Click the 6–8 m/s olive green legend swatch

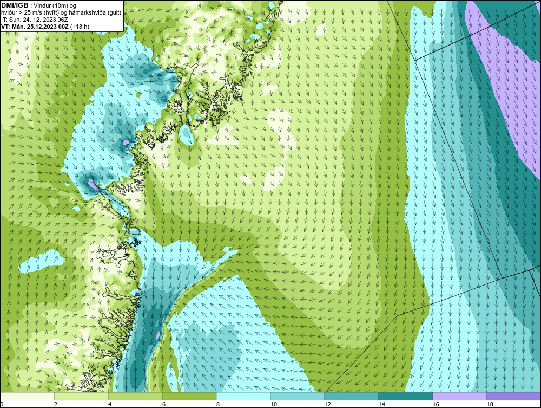189,396
